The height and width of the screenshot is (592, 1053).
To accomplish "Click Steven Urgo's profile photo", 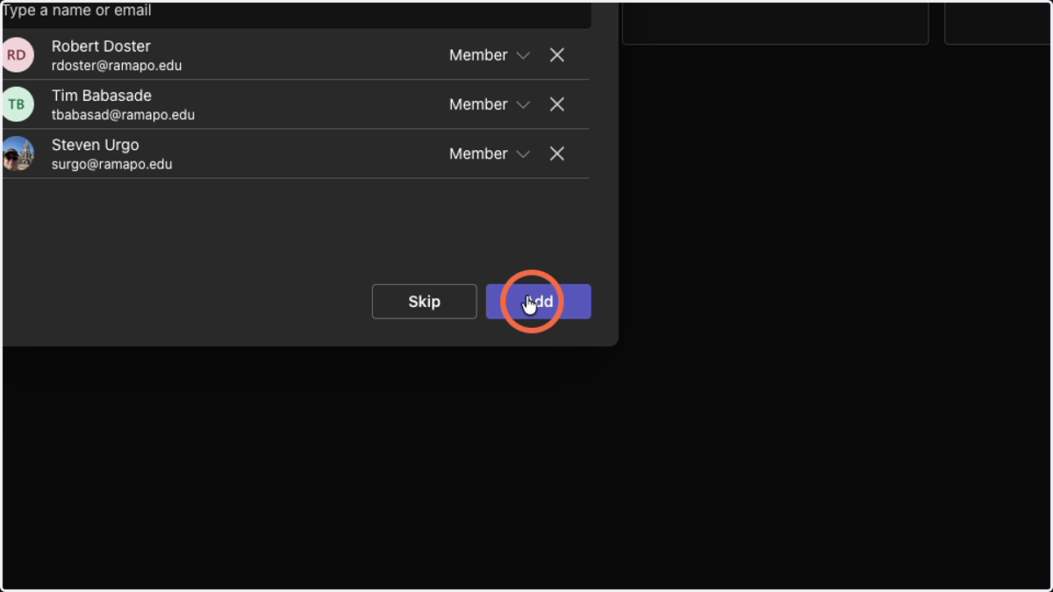I will pyautogui.click(x=17, y=153).
